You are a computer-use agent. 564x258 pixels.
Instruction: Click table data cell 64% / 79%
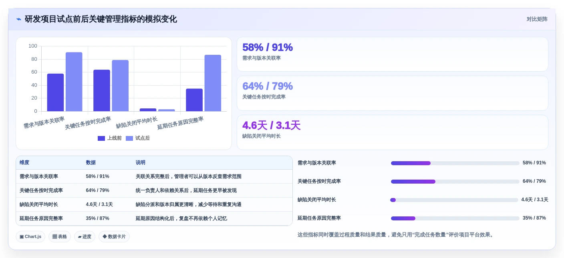(97, 190)
